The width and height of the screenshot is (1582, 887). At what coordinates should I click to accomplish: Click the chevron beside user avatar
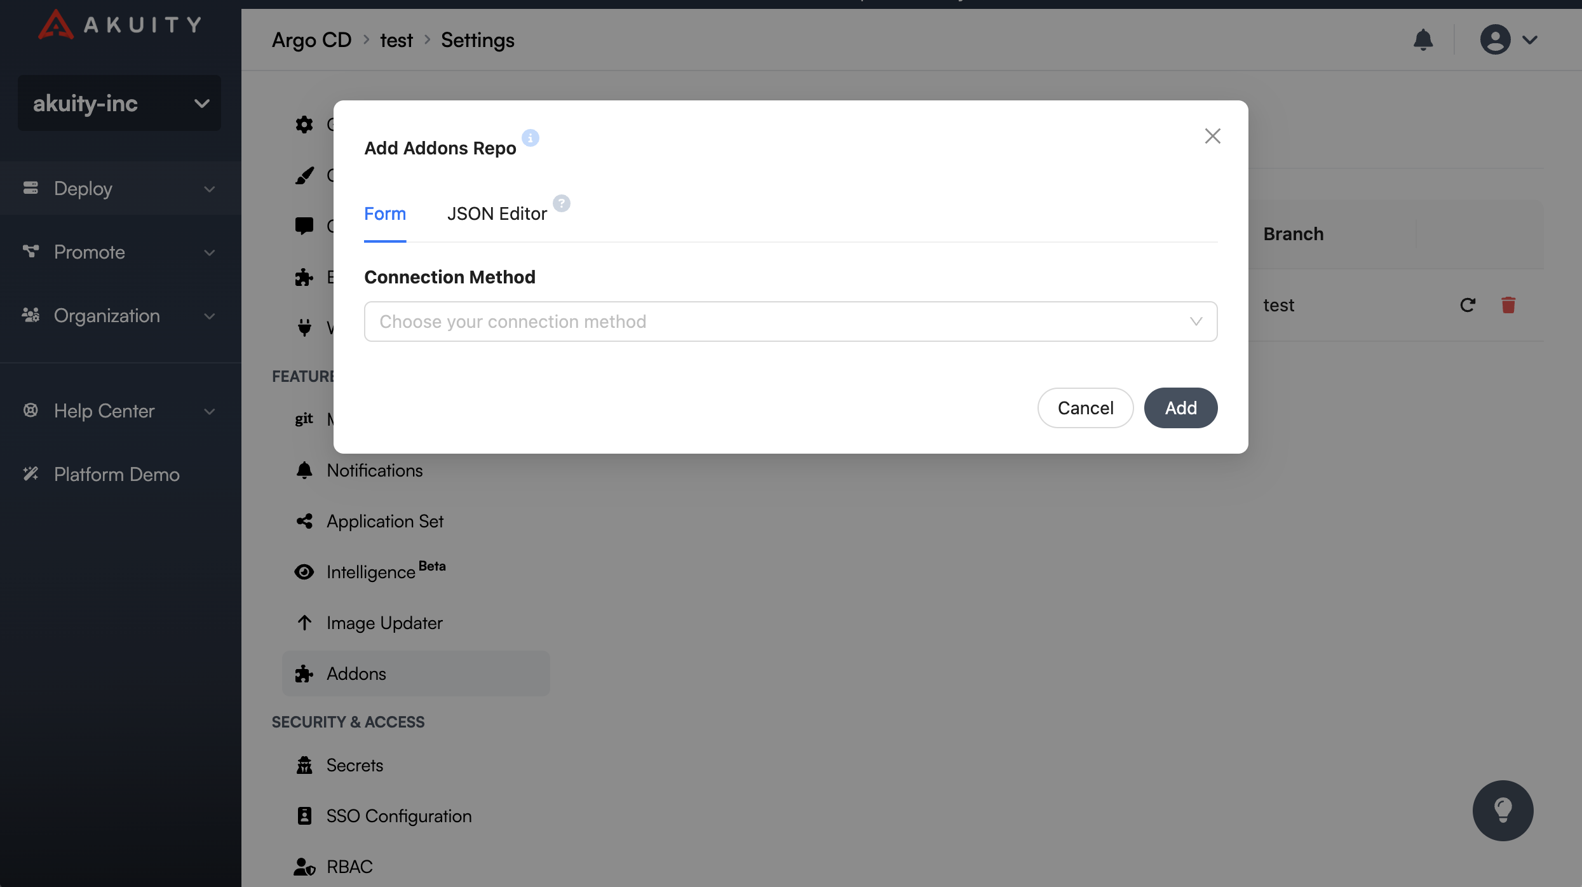(x=1530, y=40)
